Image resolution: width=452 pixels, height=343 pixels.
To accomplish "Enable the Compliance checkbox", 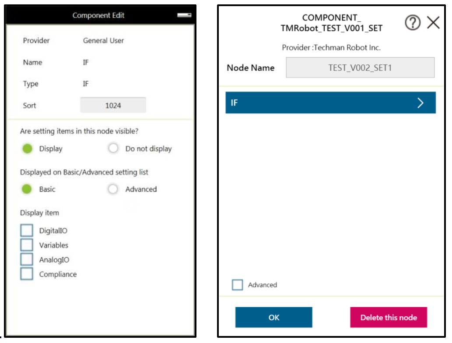I will [x=27, y=273].
